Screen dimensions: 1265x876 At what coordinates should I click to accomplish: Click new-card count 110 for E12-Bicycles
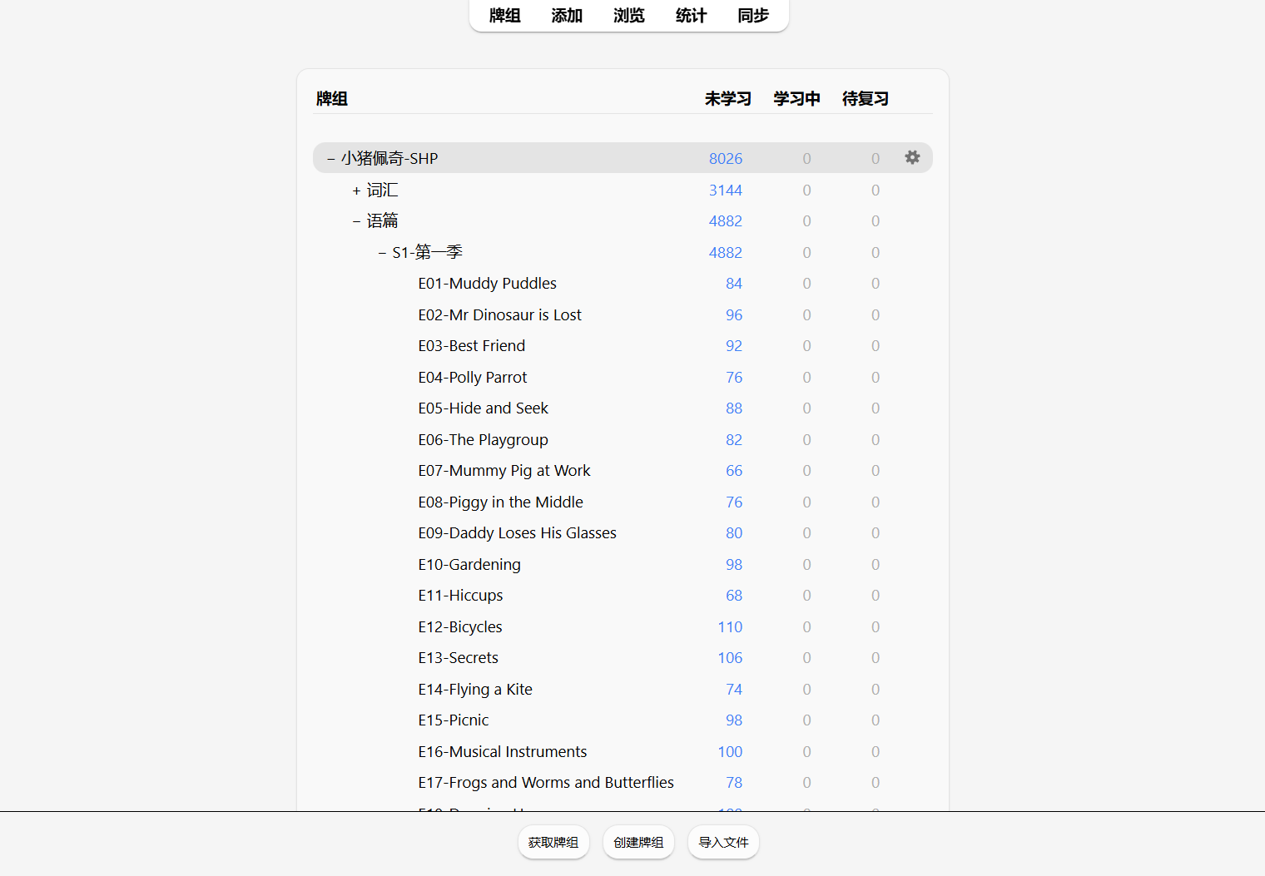(x=730, y=627)
